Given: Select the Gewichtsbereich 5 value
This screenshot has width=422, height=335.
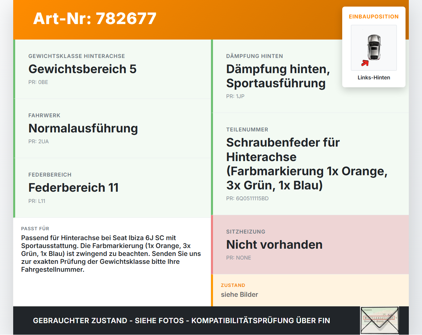Looking at the screenshot, I should pos(82,69).
